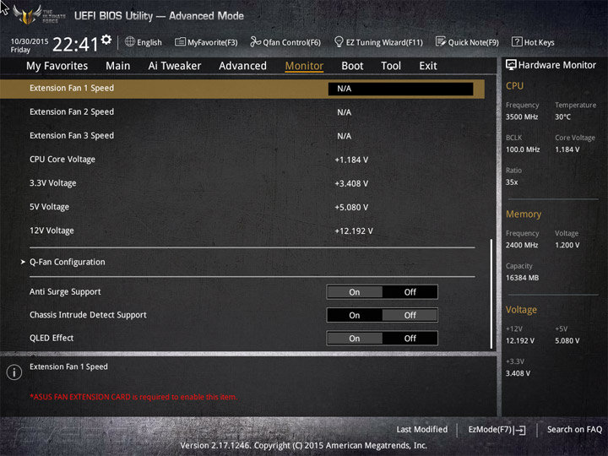Viewport: 608px width, 456px height.
Task: Open the Ai Tweaker tab
Action: [175, 66]
